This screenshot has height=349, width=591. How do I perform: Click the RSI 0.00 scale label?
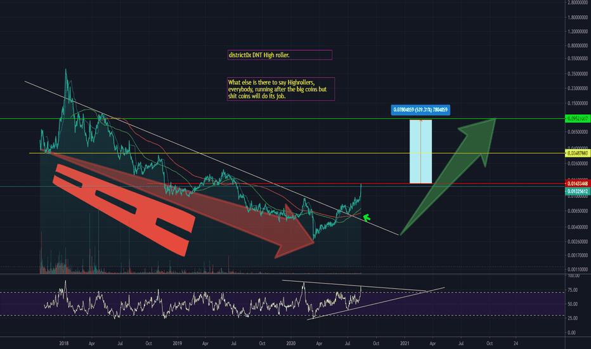tap(572, 333)
